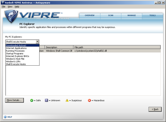Open the File menu
The height and width of the screenshot is (122, 166).
4,7
